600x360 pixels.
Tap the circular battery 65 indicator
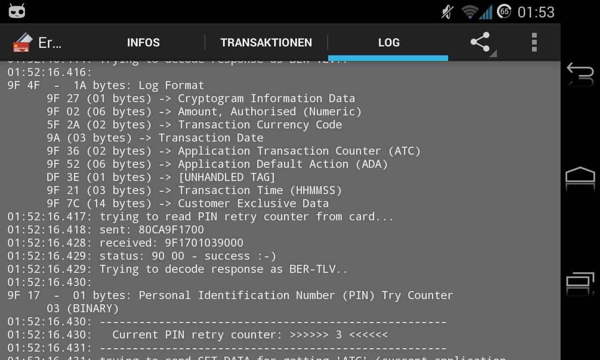pos(504,12)
